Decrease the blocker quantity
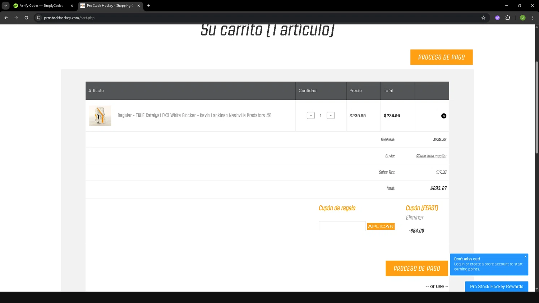539x303 pixels. (x=311, y=116)
